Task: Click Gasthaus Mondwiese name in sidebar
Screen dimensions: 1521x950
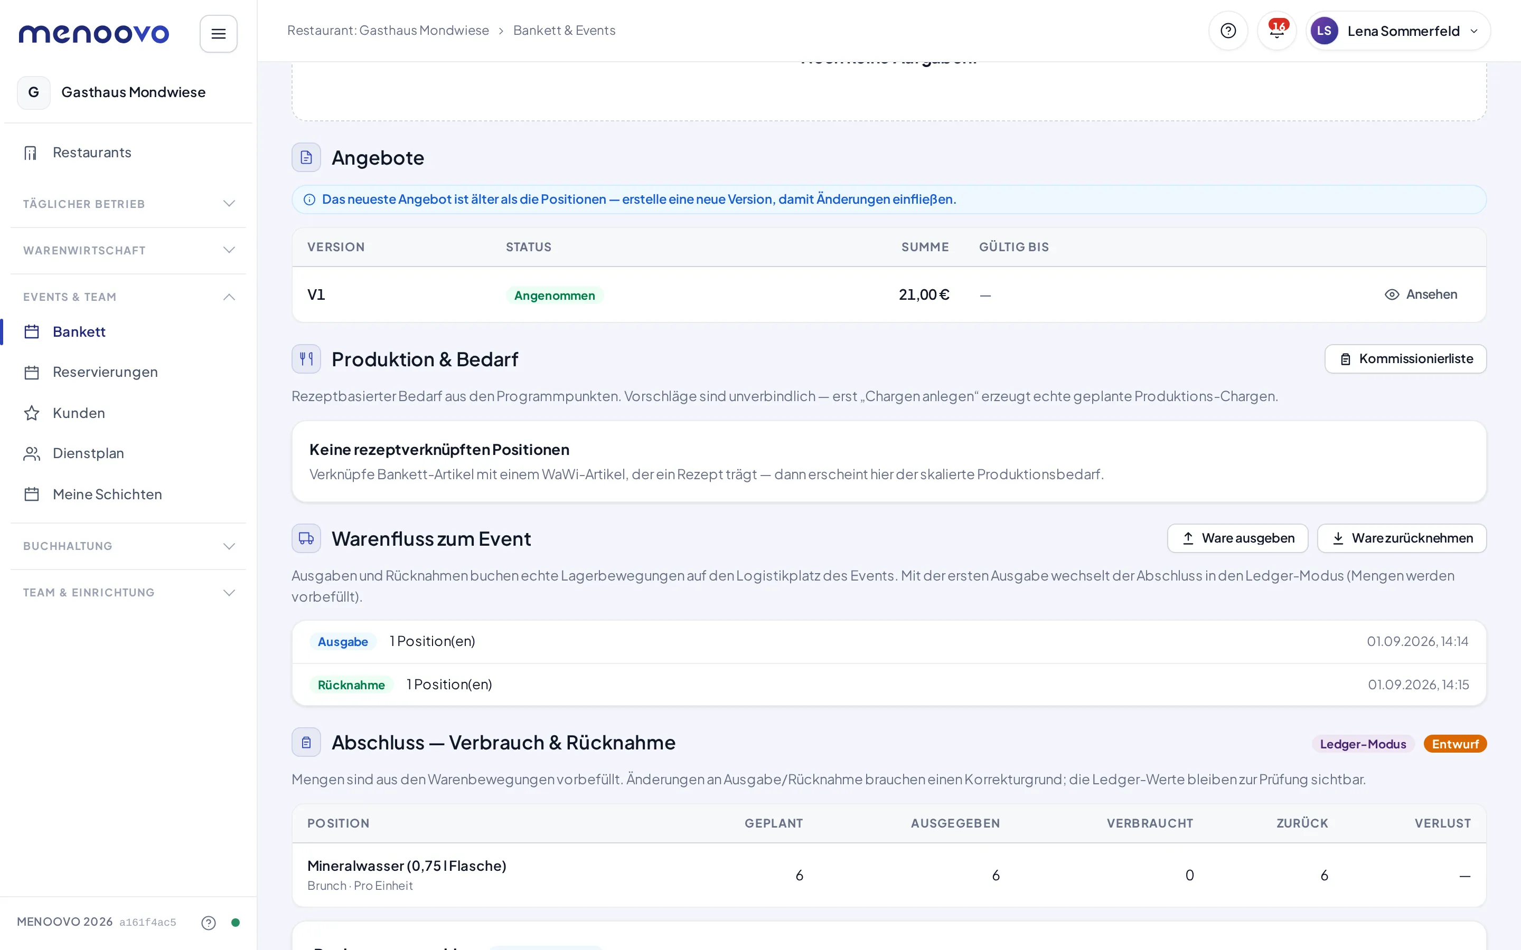Action: tap(133, 92)
